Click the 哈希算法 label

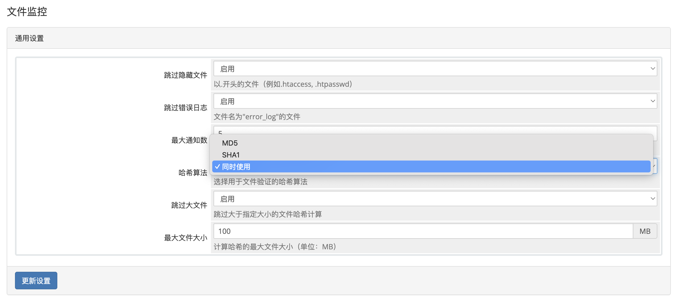click(193, 173)
